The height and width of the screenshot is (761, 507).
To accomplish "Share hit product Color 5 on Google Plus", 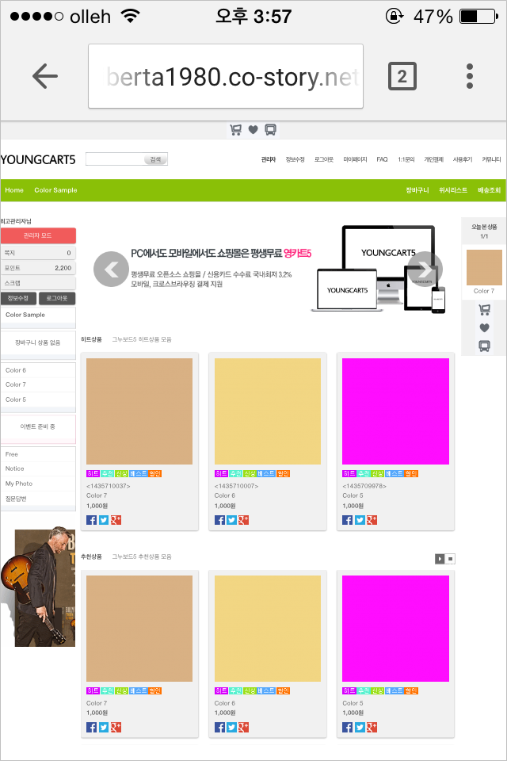I will point(372,520).
